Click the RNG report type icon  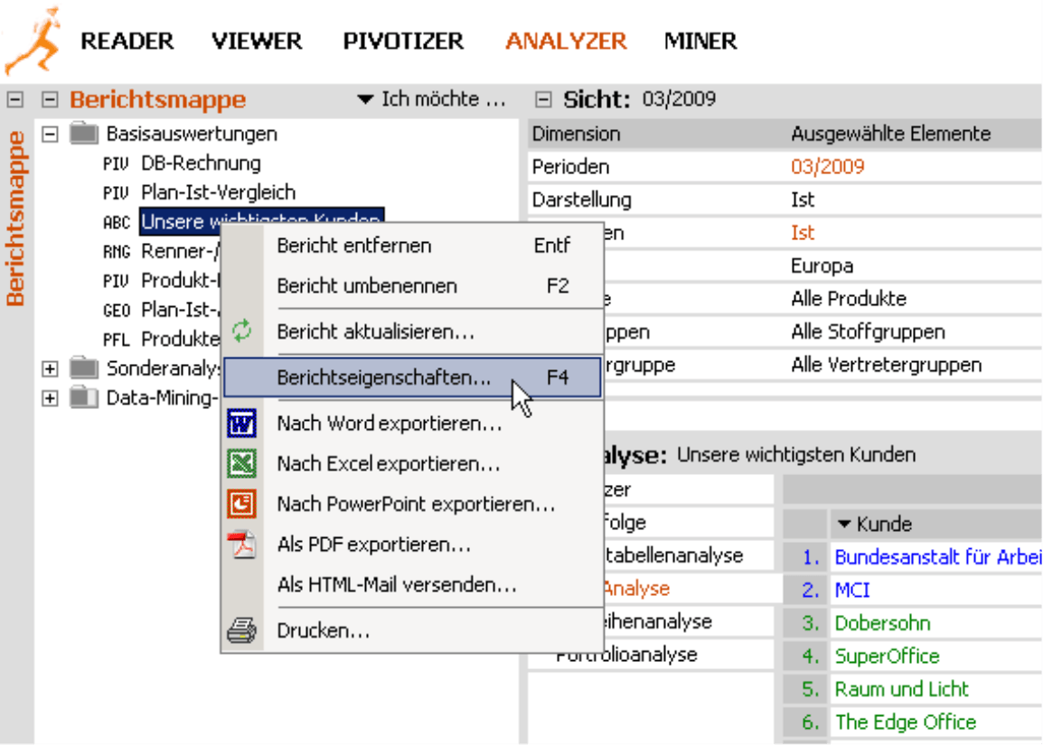(x=117, y=251)
